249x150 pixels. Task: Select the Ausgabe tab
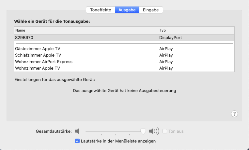(127, 10)
